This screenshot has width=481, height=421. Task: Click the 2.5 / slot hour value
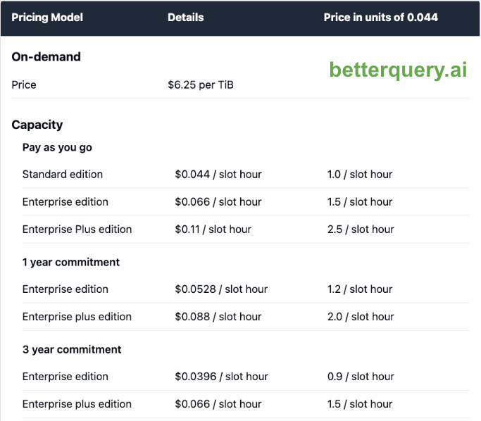coord(361,229)
